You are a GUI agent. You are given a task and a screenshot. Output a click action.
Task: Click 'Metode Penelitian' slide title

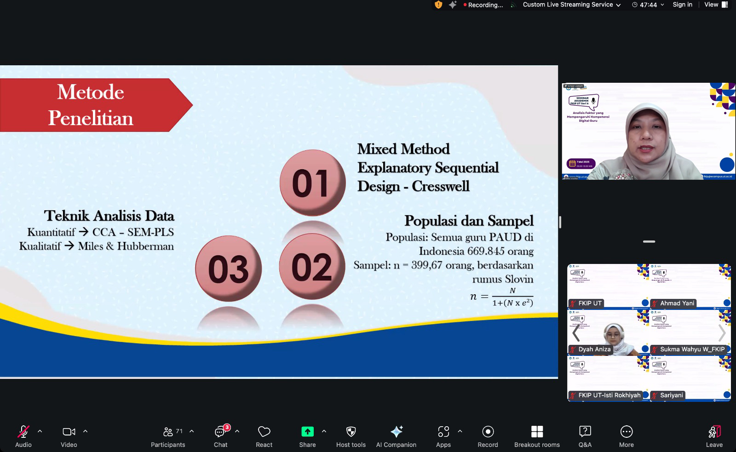pos(91,105)
